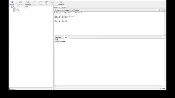175x98 pixels.
Task: Click the second execute (run statement) icon
Action: 162,10
